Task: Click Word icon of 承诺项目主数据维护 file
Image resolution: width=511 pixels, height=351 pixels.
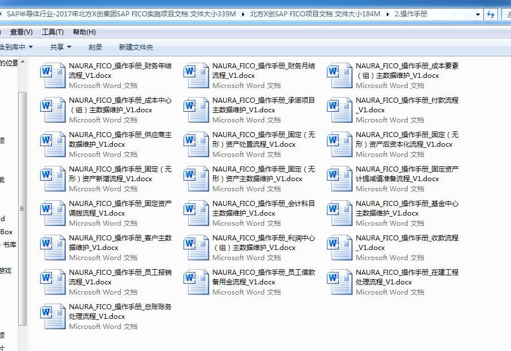Action: pyautogui.click(x=196, y=110)
